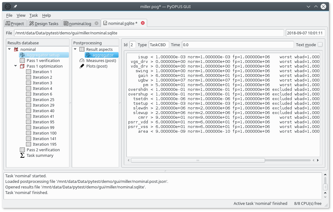
Task: Select Iteration 141 in results tree
Action: pos(44,139)
